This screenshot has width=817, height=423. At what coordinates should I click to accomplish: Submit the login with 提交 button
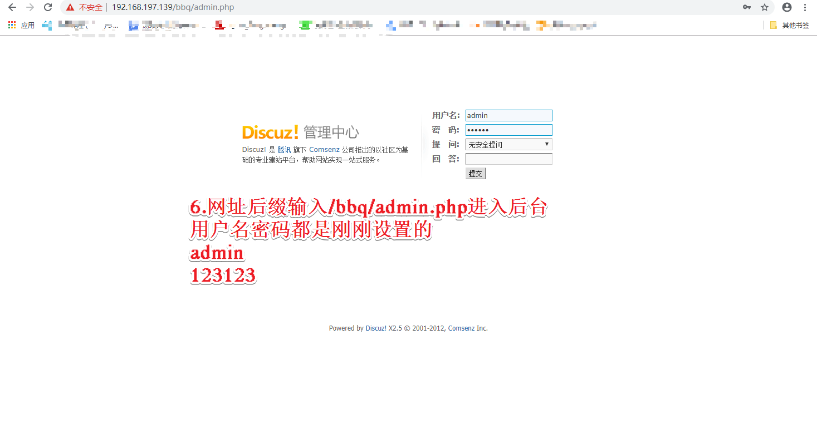(x=476, y=174)
